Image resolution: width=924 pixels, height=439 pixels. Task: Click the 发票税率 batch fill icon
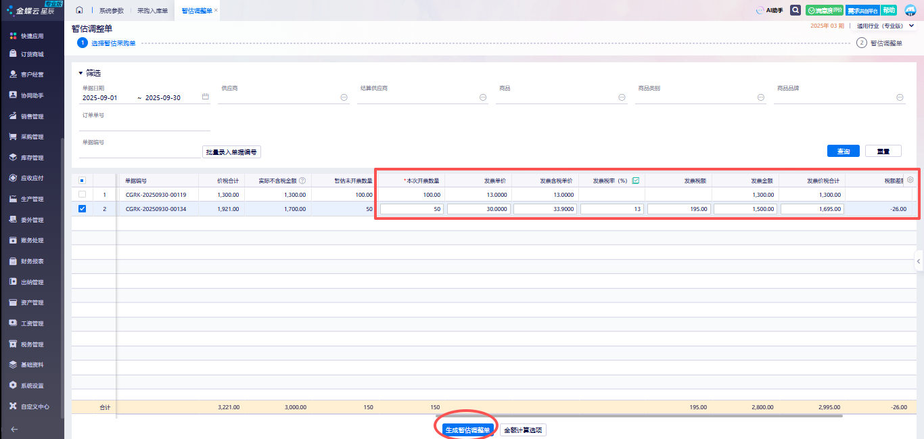point(635,181)
